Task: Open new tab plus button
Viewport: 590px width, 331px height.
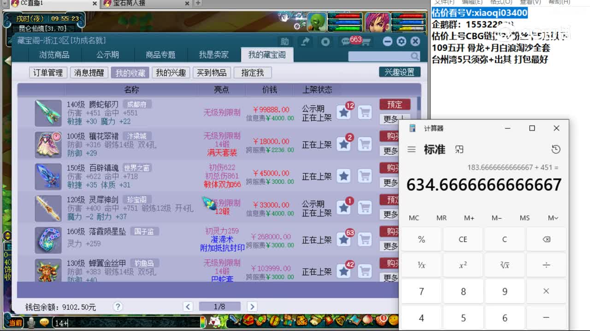Action: 198,3
